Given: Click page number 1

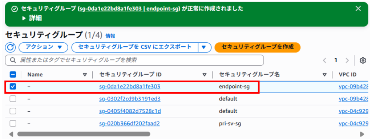Looking at the screenshot, I should (336, 61).
